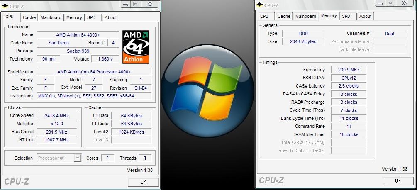Click the memory Type value DDR

pyautogui.click(x=303, y=34)
